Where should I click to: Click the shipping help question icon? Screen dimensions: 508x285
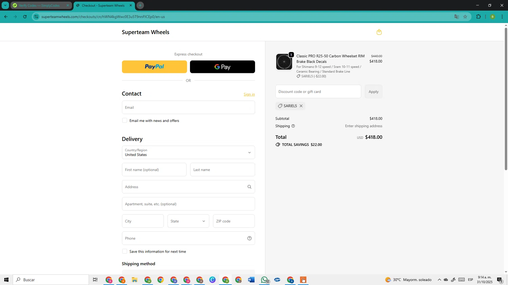point(293,126)
